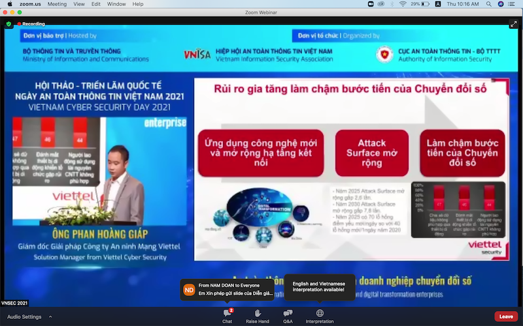Open the Meeting menu
This screenshot has width=523, height=326.
57,4
